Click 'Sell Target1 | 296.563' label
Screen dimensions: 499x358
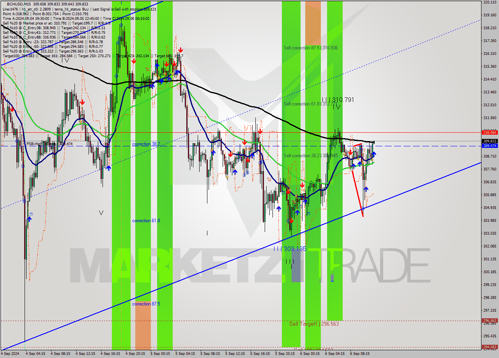coord(314,324)
